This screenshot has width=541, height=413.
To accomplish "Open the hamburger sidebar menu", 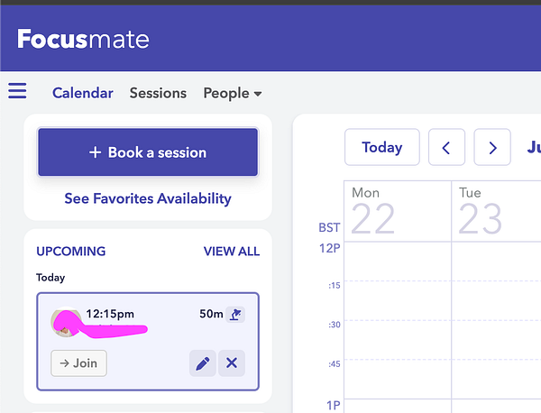I will click(x=17, y=91).
